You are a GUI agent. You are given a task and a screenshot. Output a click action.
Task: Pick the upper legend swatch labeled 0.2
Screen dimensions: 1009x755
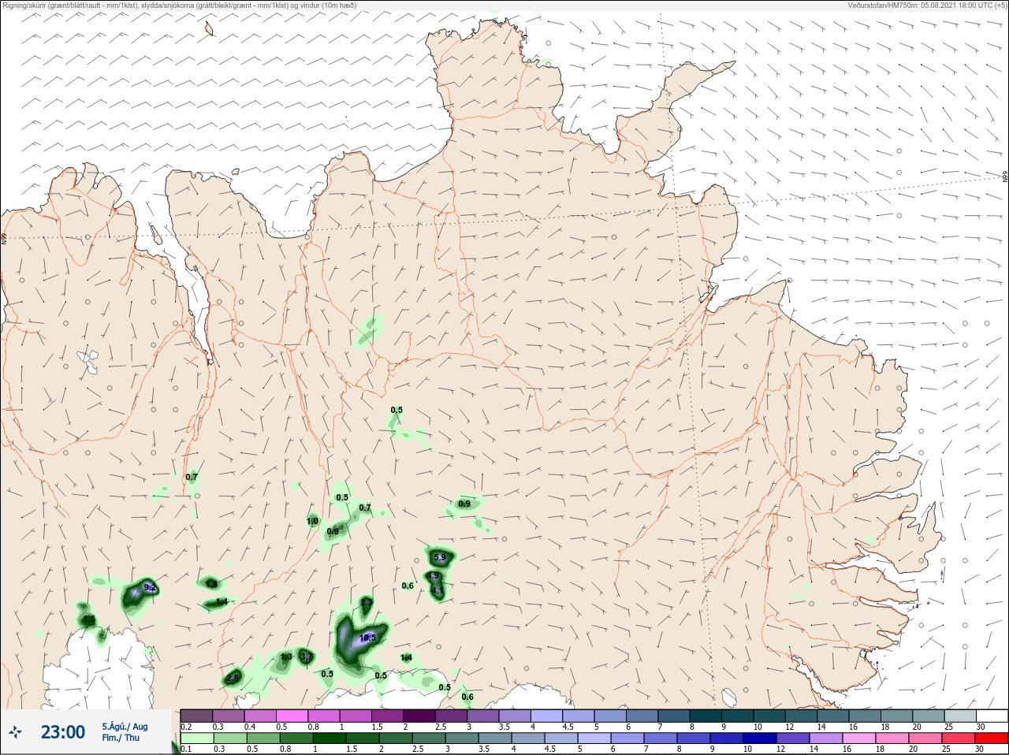196,716
